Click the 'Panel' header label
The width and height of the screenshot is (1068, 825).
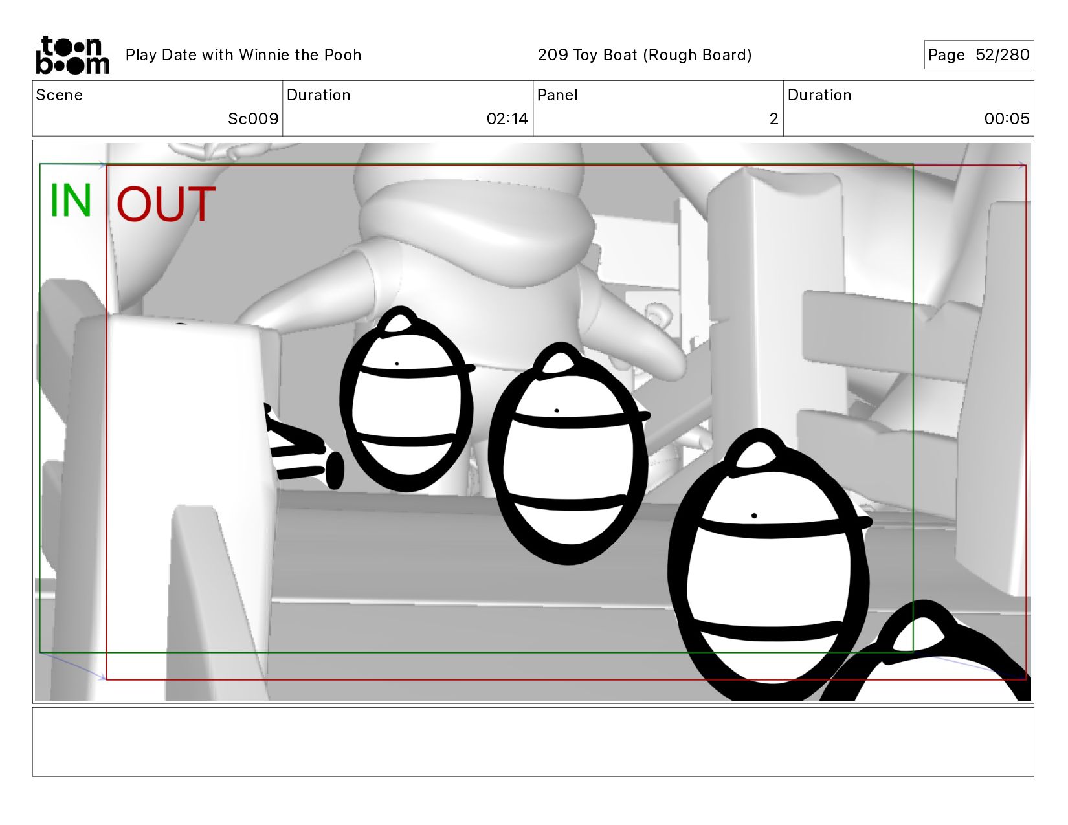coord(557,95)
